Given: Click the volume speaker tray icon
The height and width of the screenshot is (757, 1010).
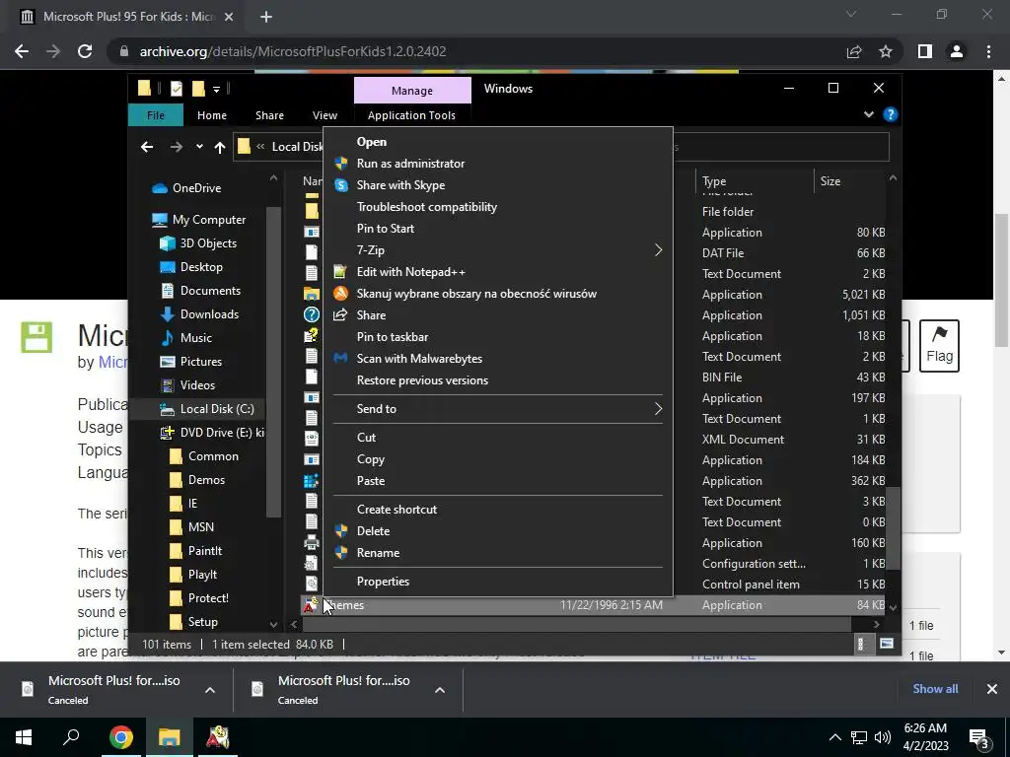Looking at the screenshot, I should [x=883, y=737].
